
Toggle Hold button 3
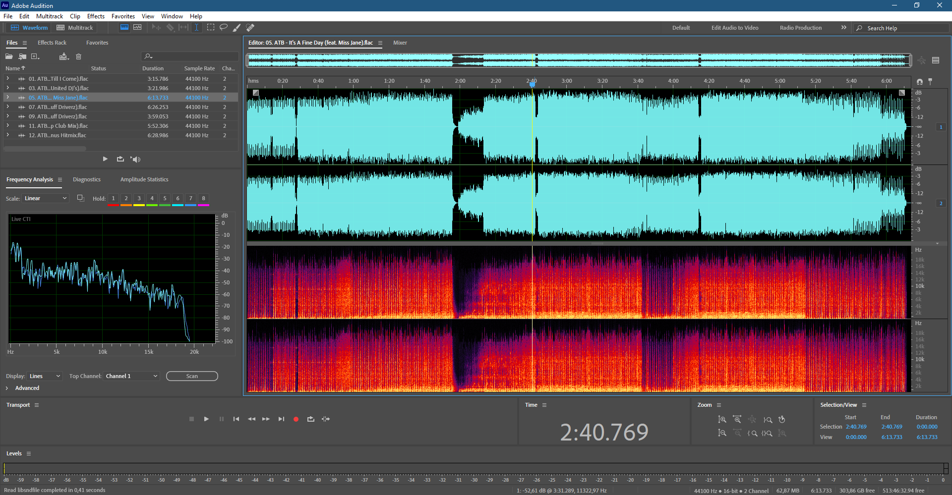point(139,199)
